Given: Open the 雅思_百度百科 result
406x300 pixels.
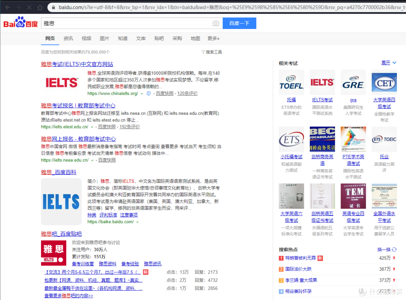Looking at the screenshot, I should coord(59,172).
